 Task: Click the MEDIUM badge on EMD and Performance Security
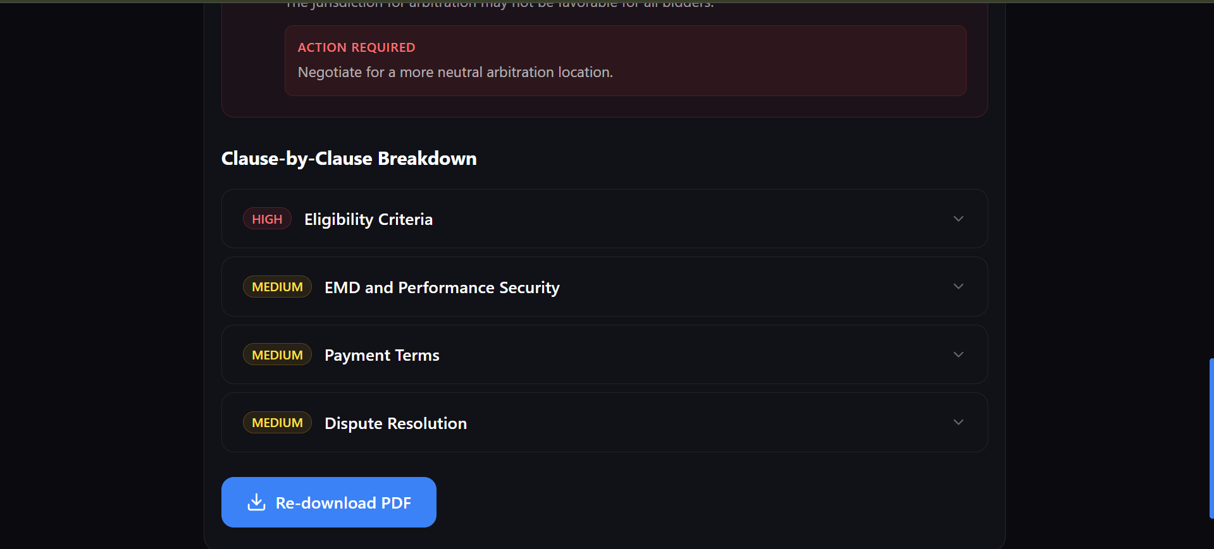click(x=276, y=286)
